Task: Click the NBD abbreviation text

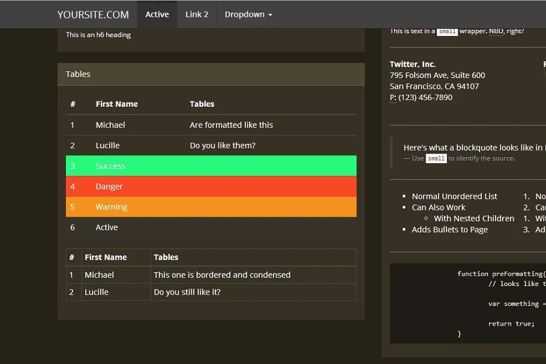Action: pos(496,31)
